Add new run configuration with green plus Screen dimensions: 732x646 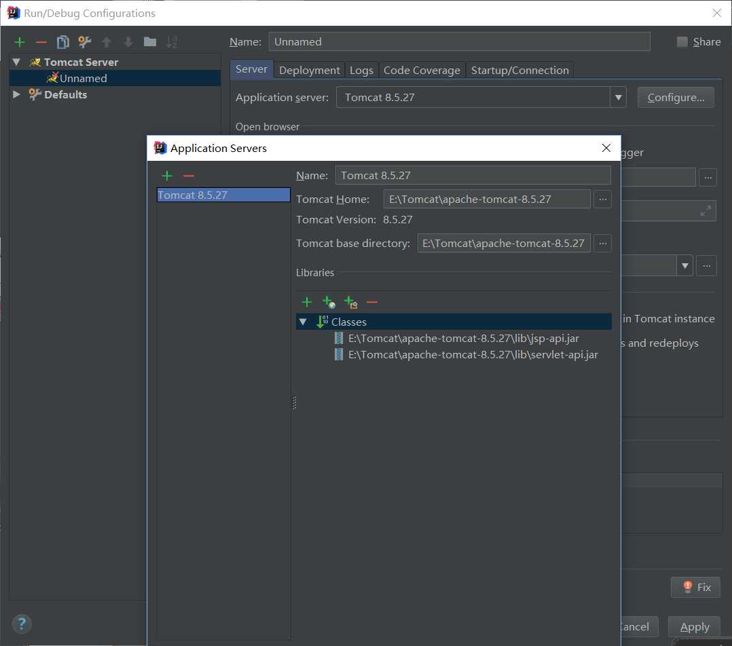pos(20,42)
